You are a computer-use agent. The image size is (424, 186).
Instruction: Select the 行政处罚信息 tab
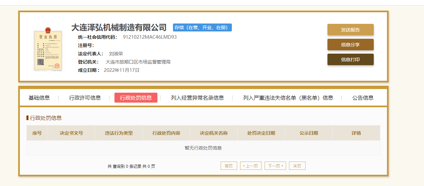point(136,98)
